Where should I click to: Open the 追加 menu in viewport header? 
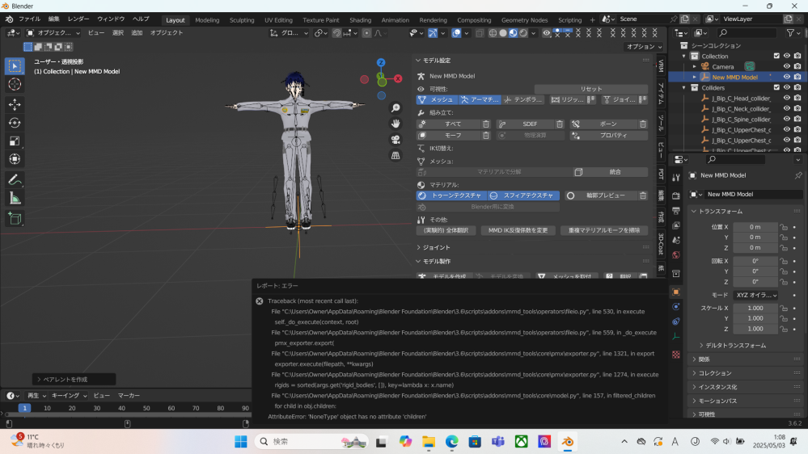coord(137,33)
